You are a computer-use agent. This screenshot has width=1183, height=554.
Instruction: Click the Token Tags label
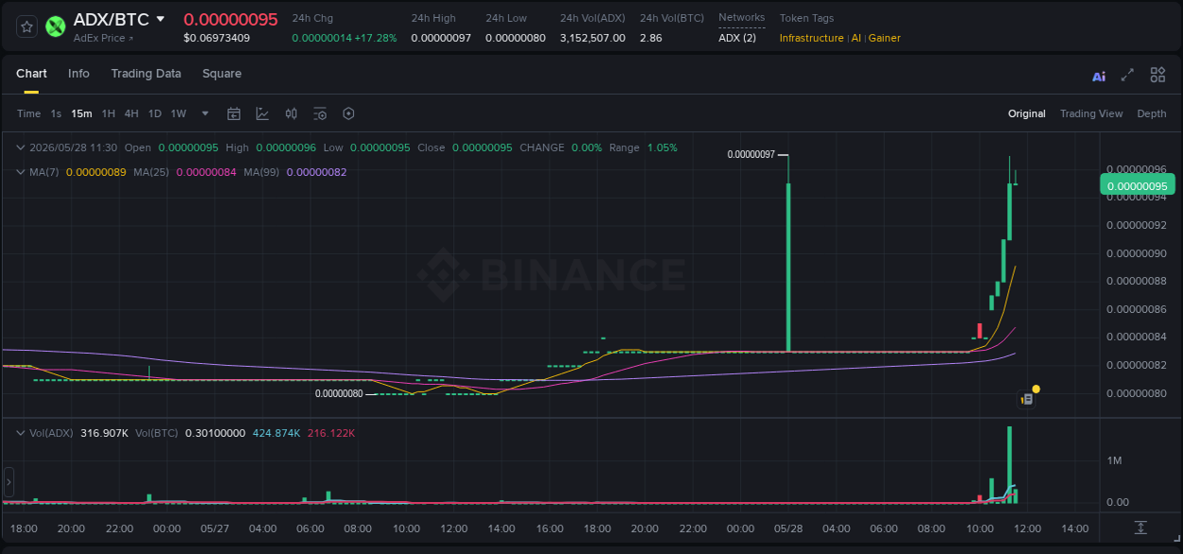pos(806,18)
